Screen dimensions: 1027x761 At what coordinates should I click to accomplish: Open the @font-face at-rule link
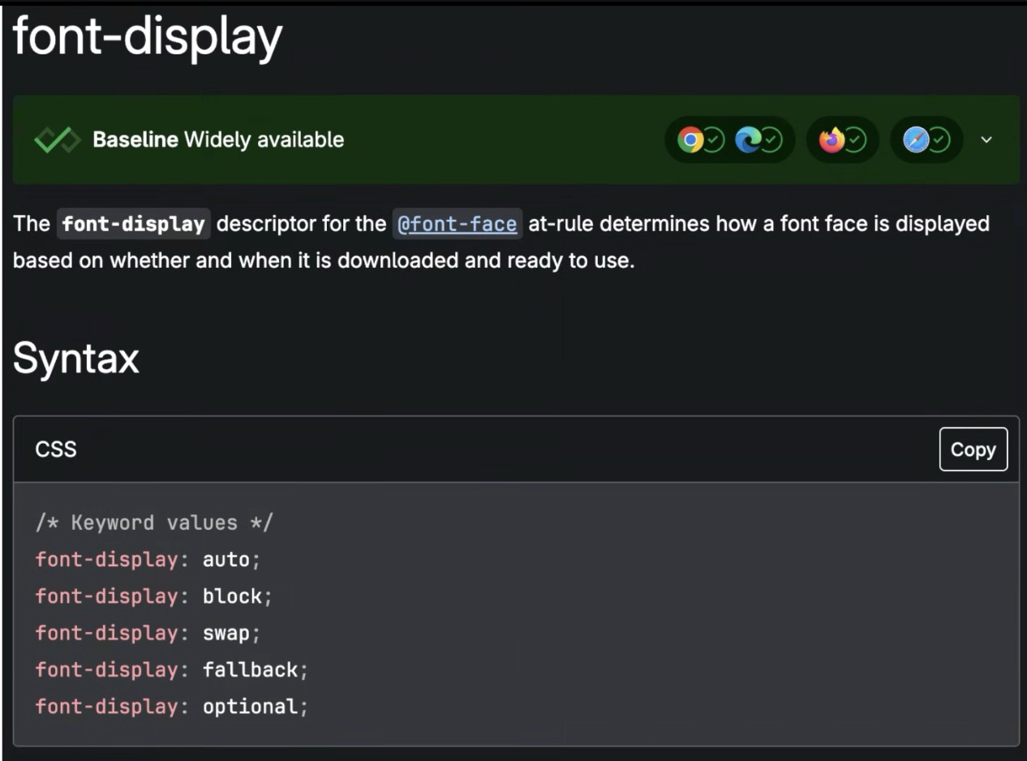(x=458, y=224)
